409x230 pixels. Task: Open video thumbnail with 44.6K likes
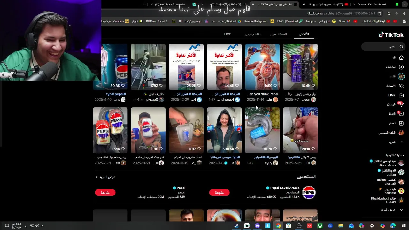(x=224, y=67)
